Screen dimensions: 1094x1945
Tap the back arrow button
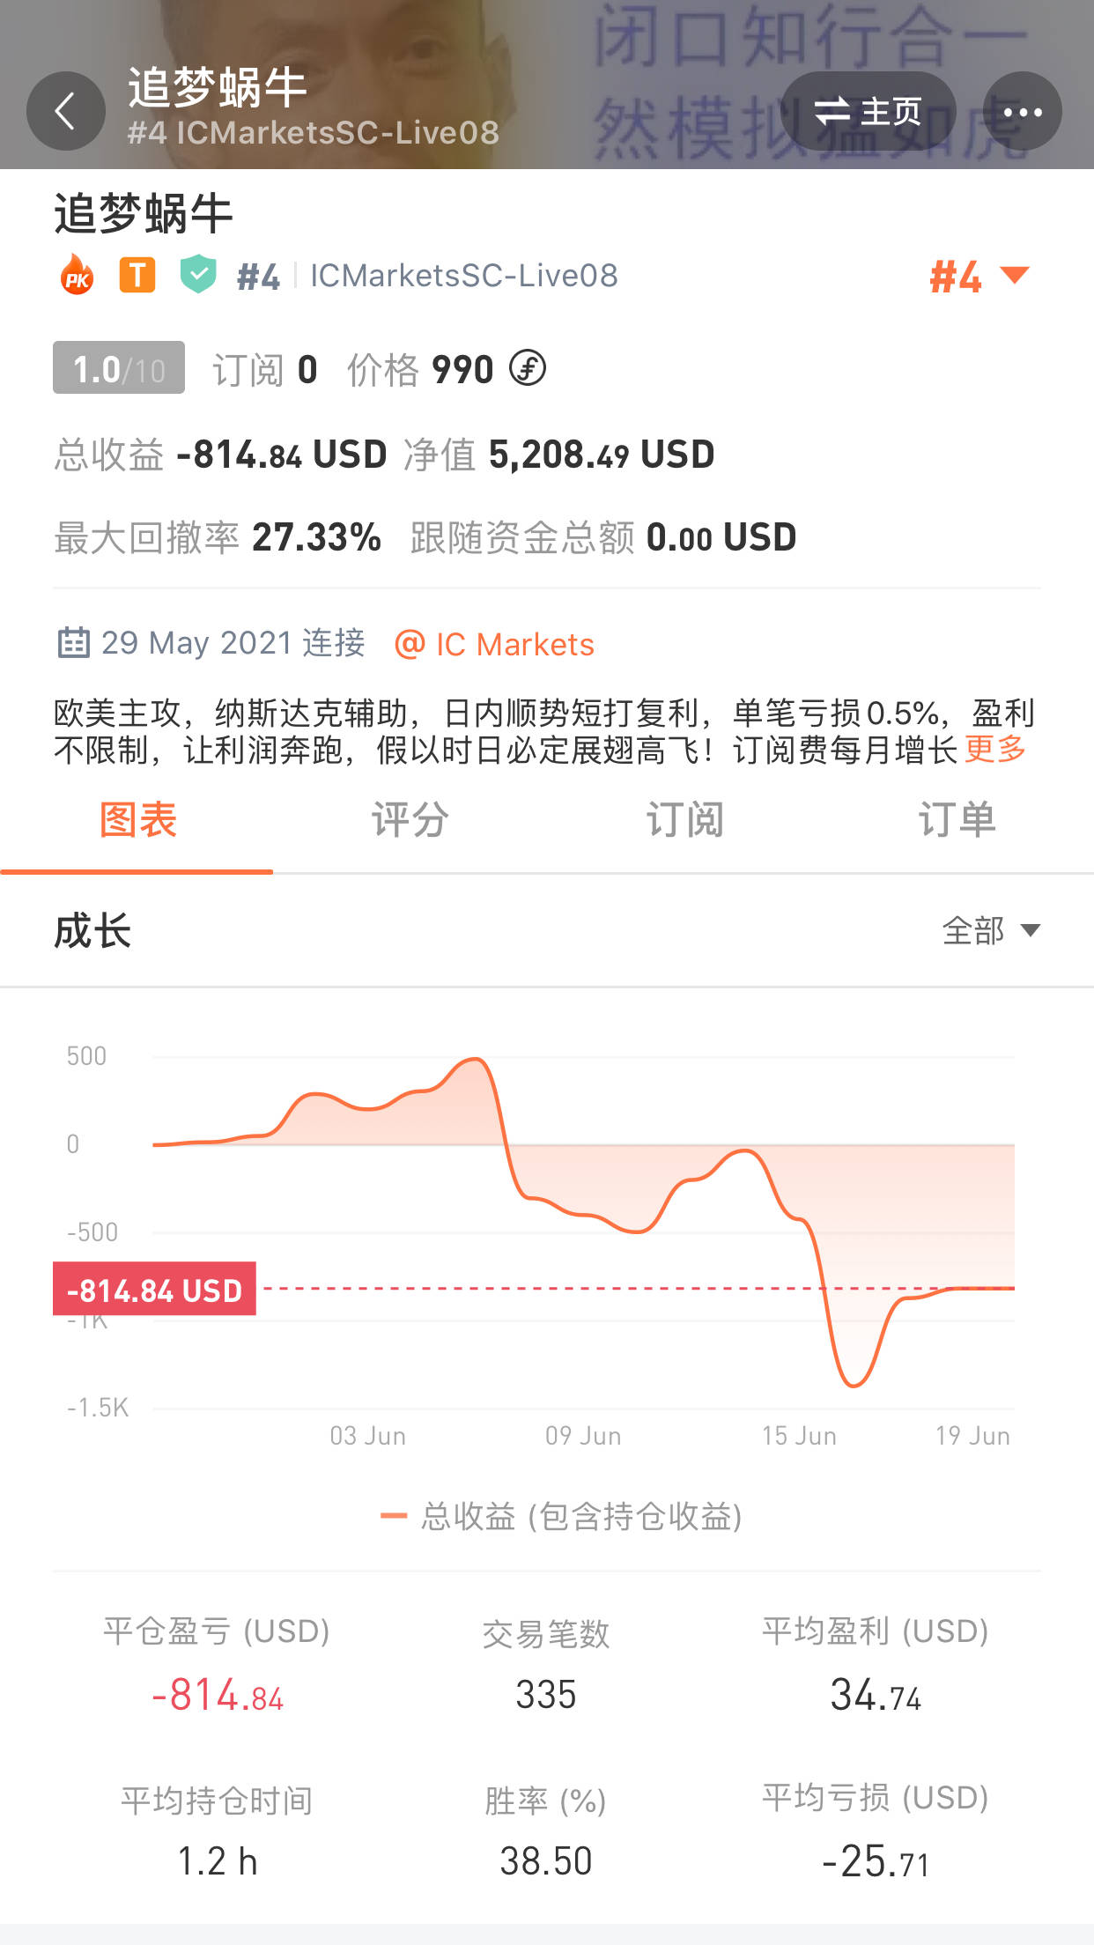[65, 111]
